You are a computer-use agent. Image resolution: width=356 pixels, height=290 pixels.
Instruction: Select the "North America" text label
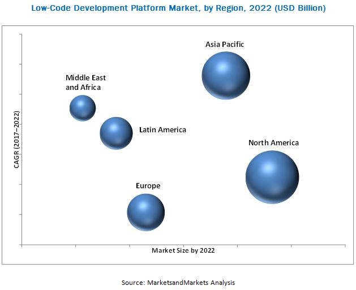273,142
